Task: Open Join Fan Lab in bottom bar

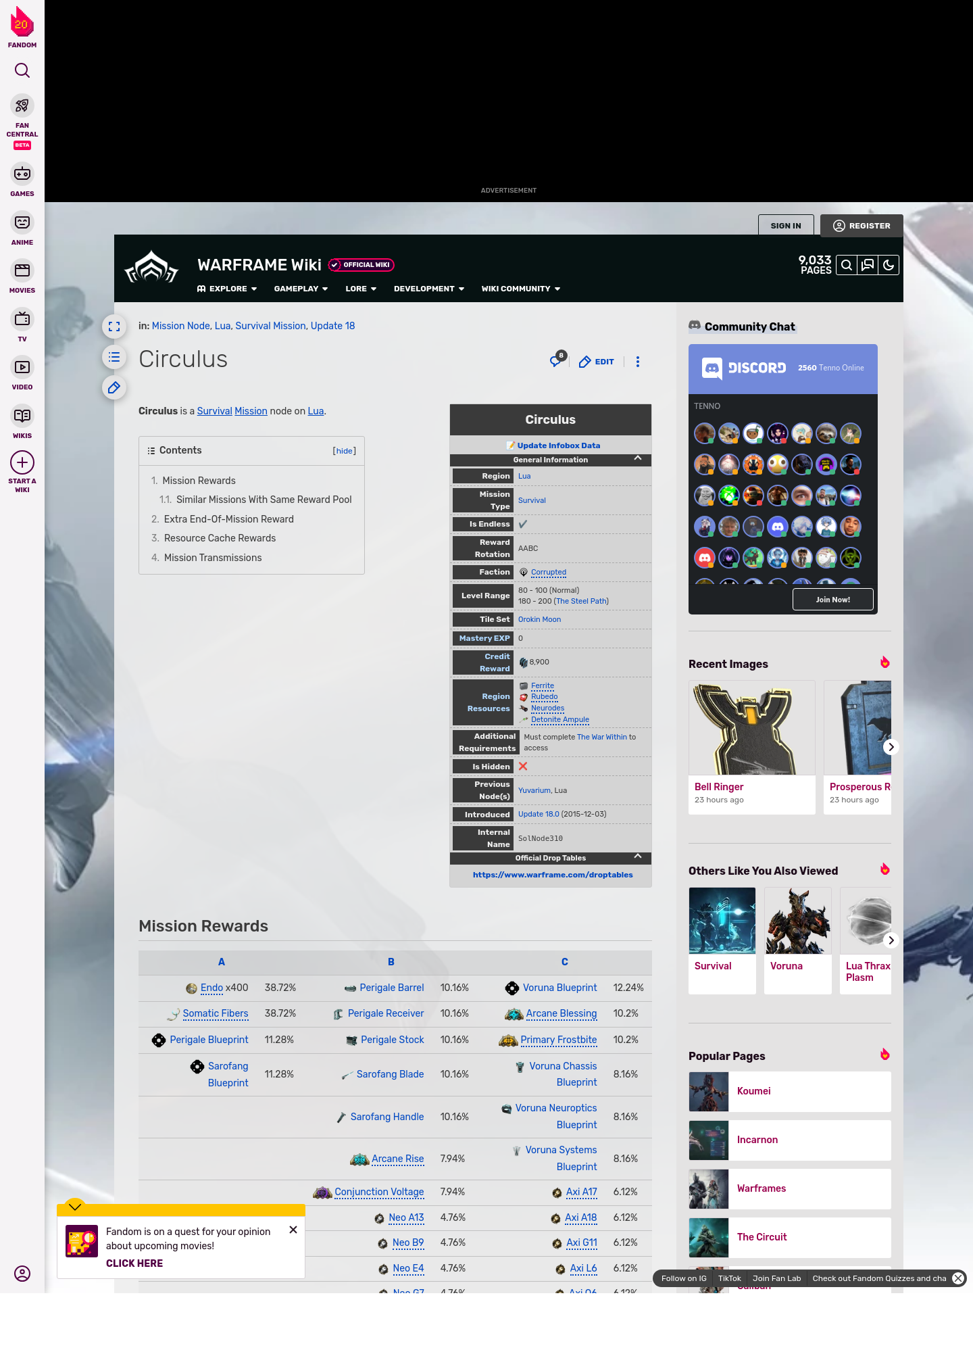Action: coord(777,1278)
